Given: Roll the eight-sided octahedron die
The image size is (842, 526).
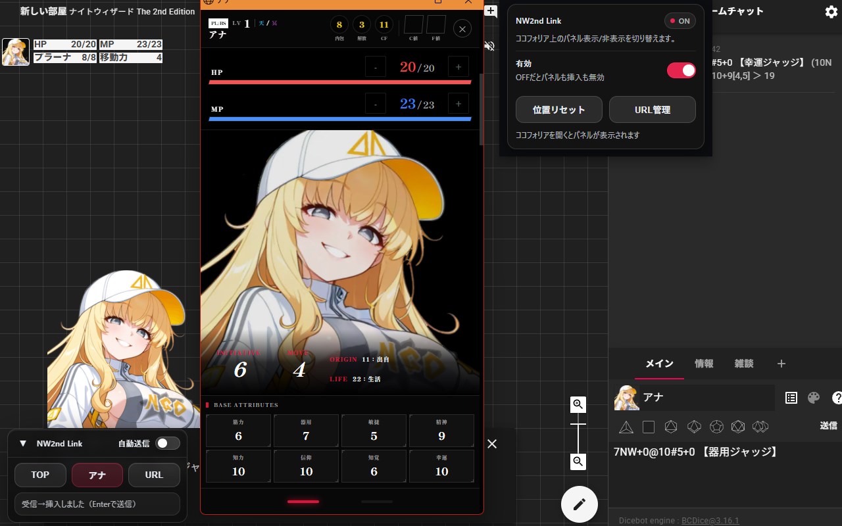Looking at the screenshot, I should tap(671, 427).
